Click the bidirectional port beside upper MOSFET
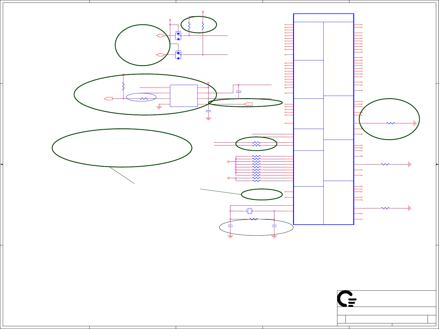 pos(160,36)
